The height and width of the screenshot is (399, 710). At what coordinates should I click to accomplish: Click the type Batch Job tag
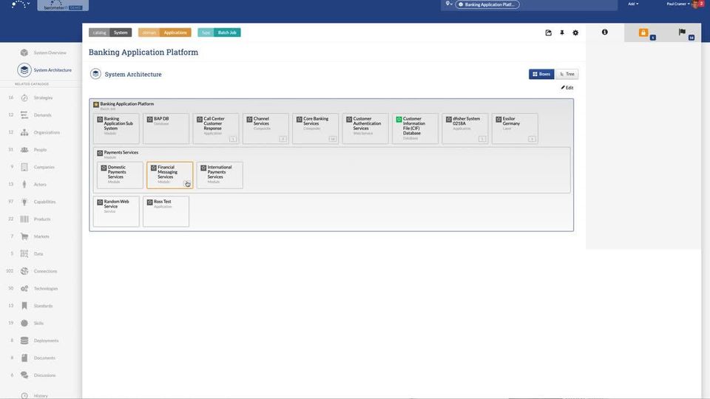(x=219, y=33)
